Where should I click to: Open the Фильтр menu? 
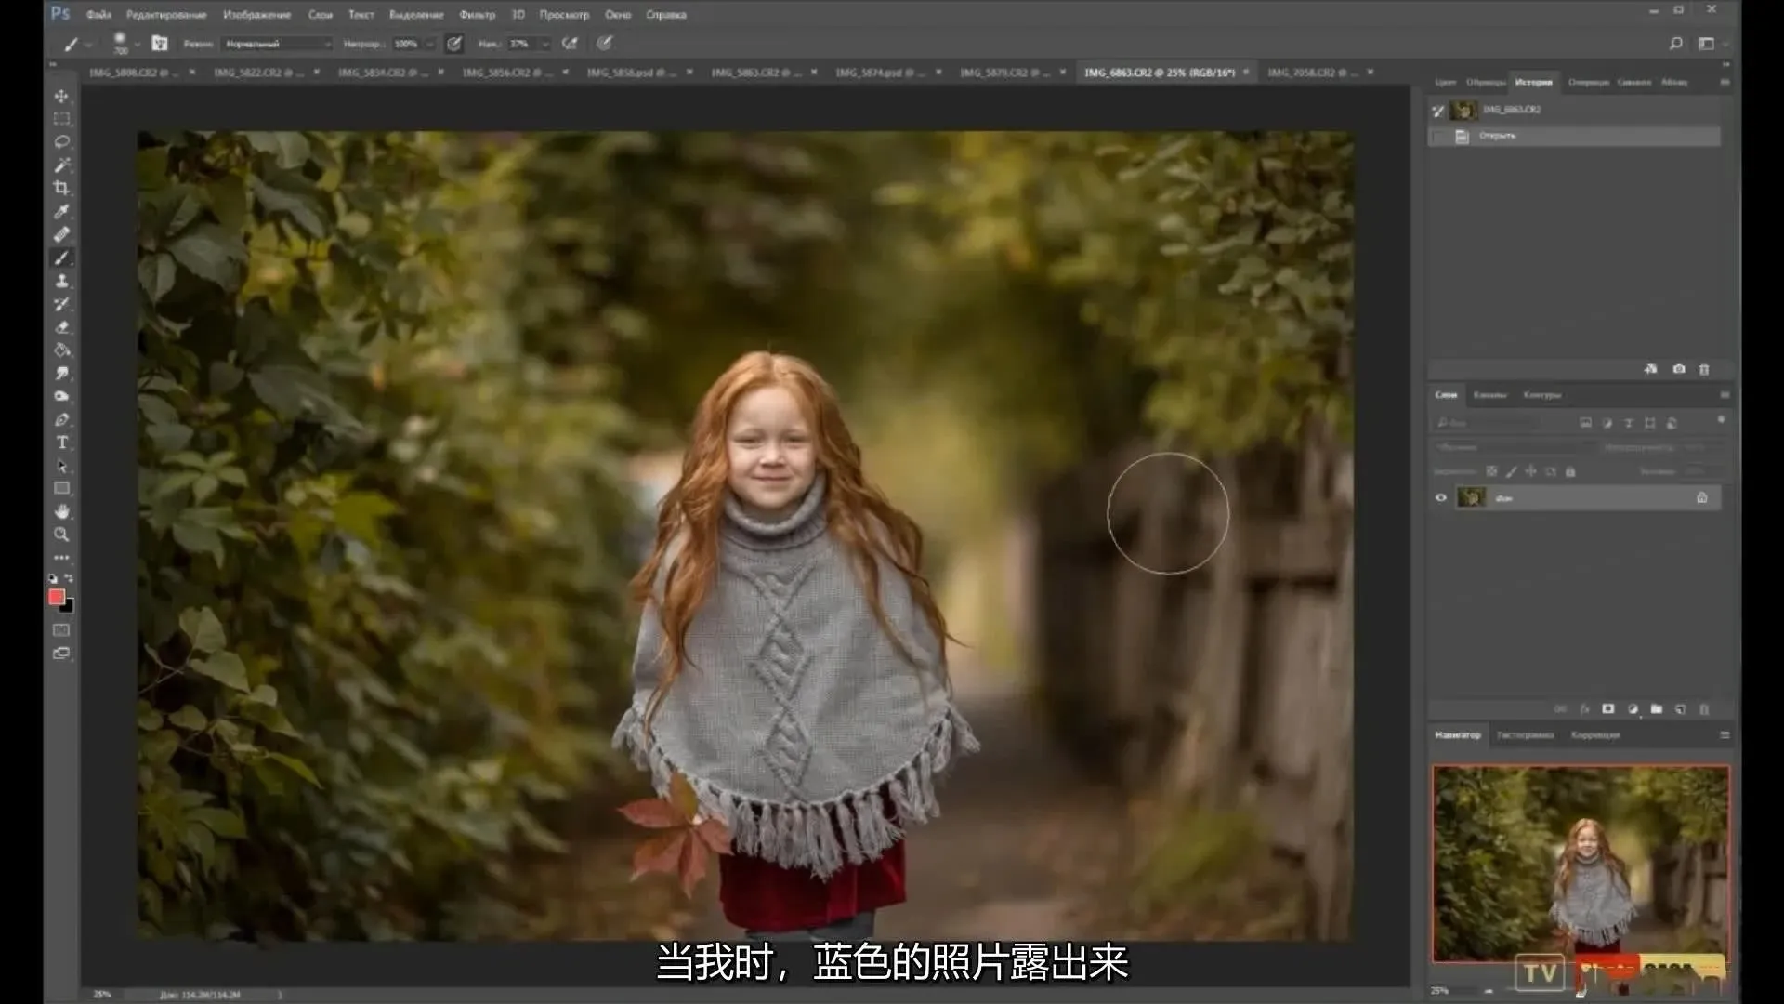(477, 15)
